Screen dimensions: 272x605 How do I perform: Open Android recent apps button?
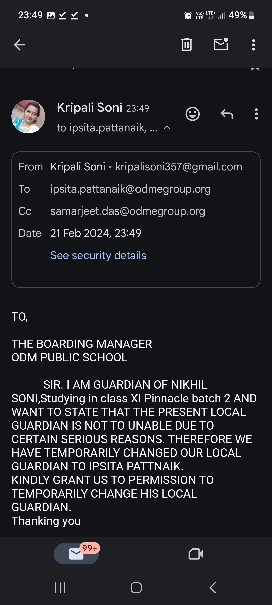click(60, 588)
